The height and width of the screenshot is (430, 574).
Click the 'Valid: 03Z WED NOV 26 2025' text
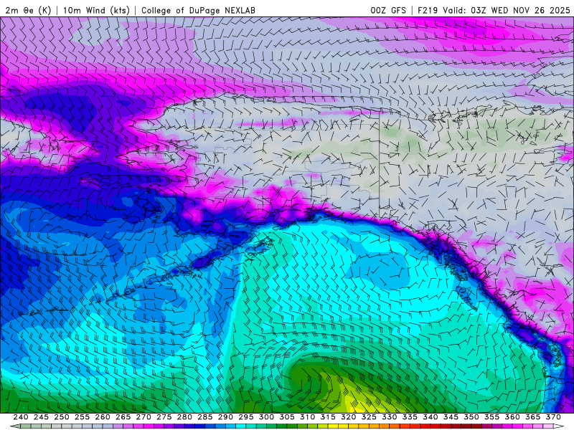[x=507, y=10]
